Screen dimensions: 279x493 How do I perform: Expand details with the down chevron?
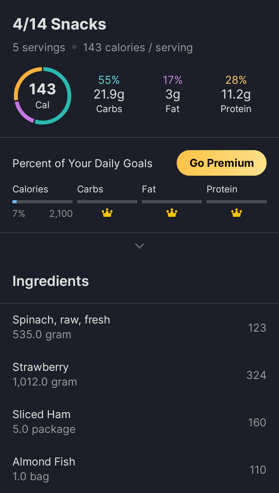click(x=139, y=246)
